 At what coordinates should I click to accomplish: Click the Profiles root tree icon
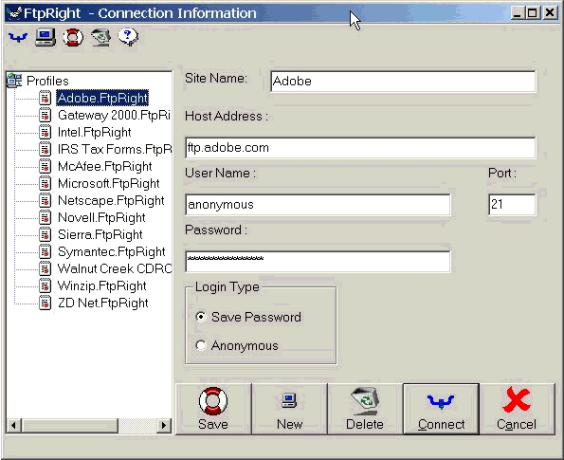[x=14, y=81]
